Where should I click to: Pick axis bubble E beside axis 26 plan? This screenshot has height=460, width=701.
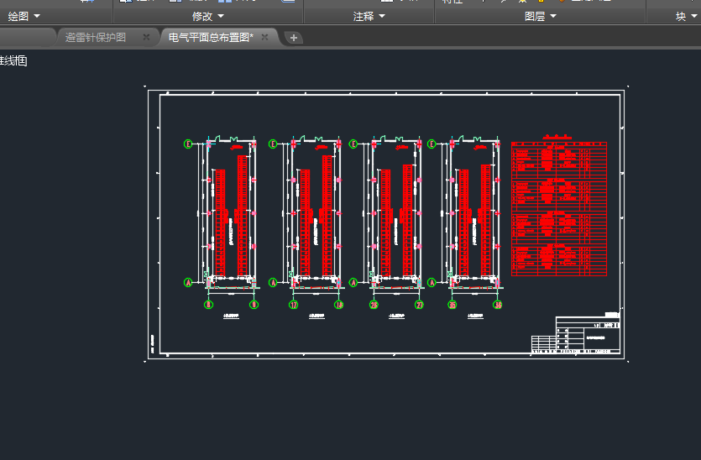coord(353,144)
